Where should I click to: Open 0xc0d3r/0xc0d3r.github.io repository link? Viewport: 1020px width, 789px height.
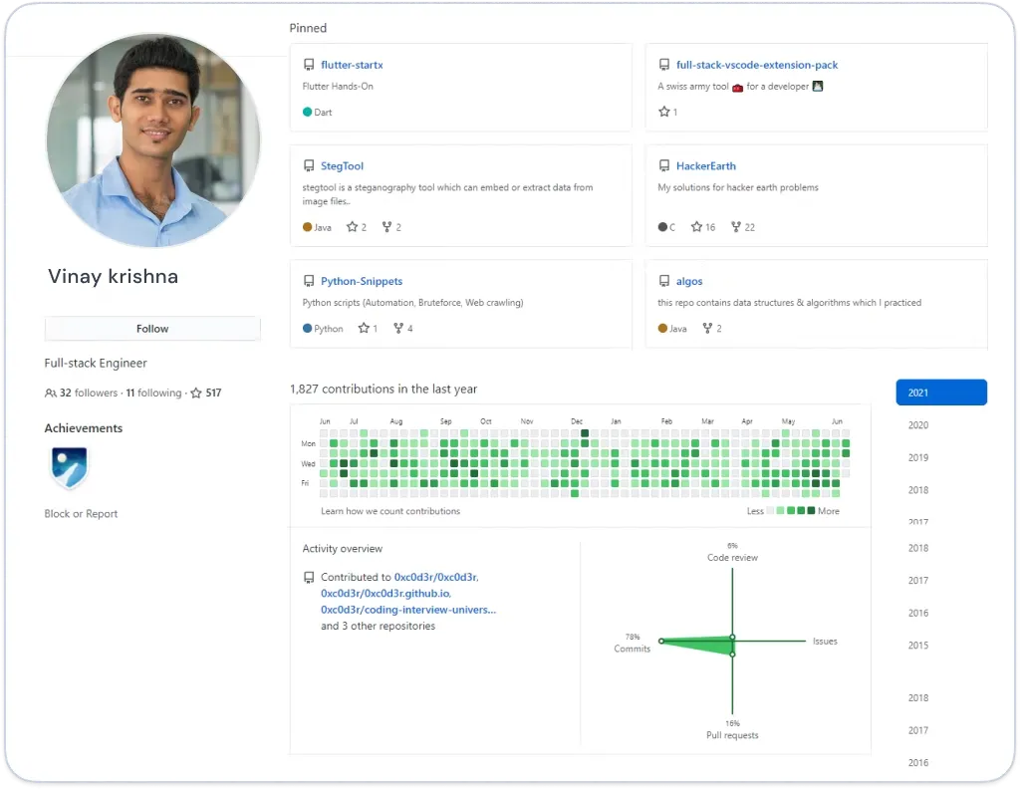click(385, 593)
